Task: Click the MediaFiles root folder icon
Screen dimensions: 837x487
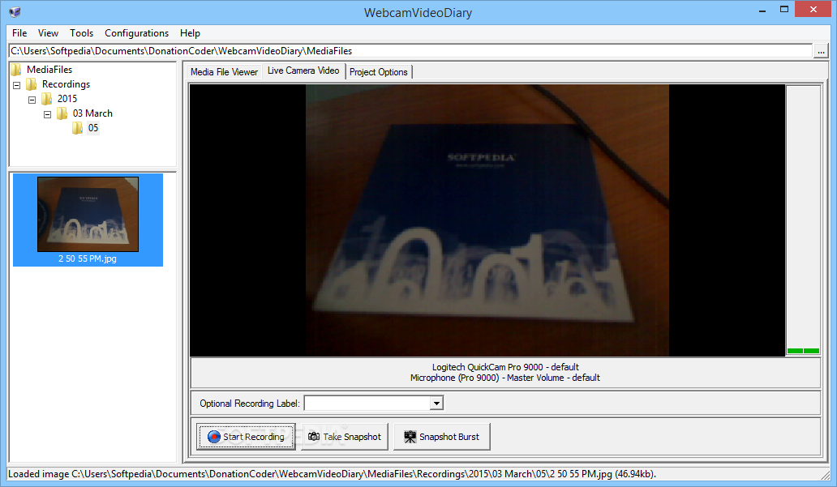Action: [x=16, y=70]
